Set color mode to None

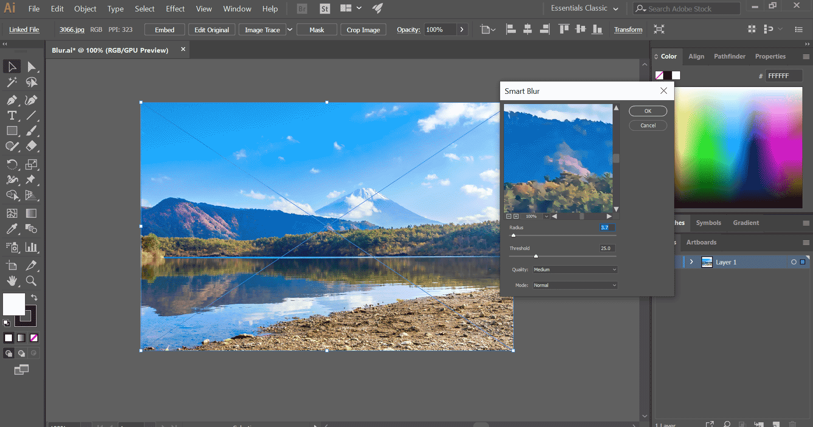pyautogui.click(x=34, y=338)
